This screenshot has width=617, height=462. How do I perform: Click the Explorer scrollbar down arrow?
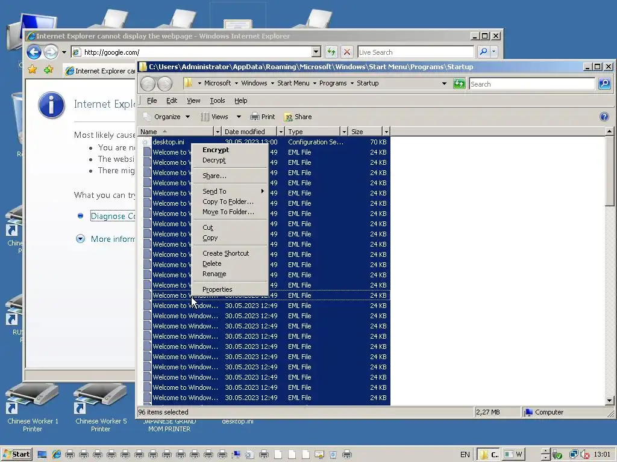[x=610, y=401]
